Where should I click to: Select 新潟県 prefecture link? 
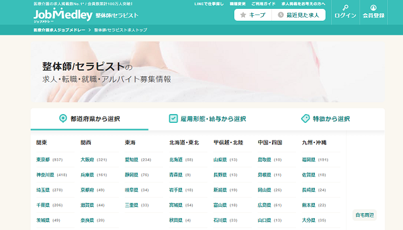[220, 190]
